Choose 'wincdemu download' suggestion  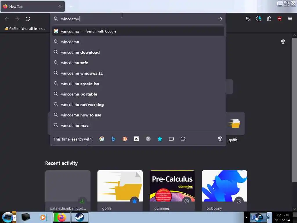pyautogui.click(x=138, y=52)
